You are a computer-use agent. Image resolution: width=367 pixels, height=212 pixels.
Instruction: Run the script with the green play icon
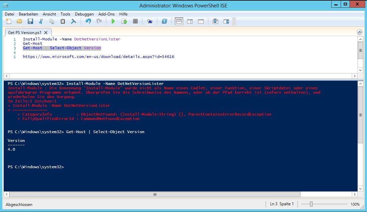(x=113, y=22)
